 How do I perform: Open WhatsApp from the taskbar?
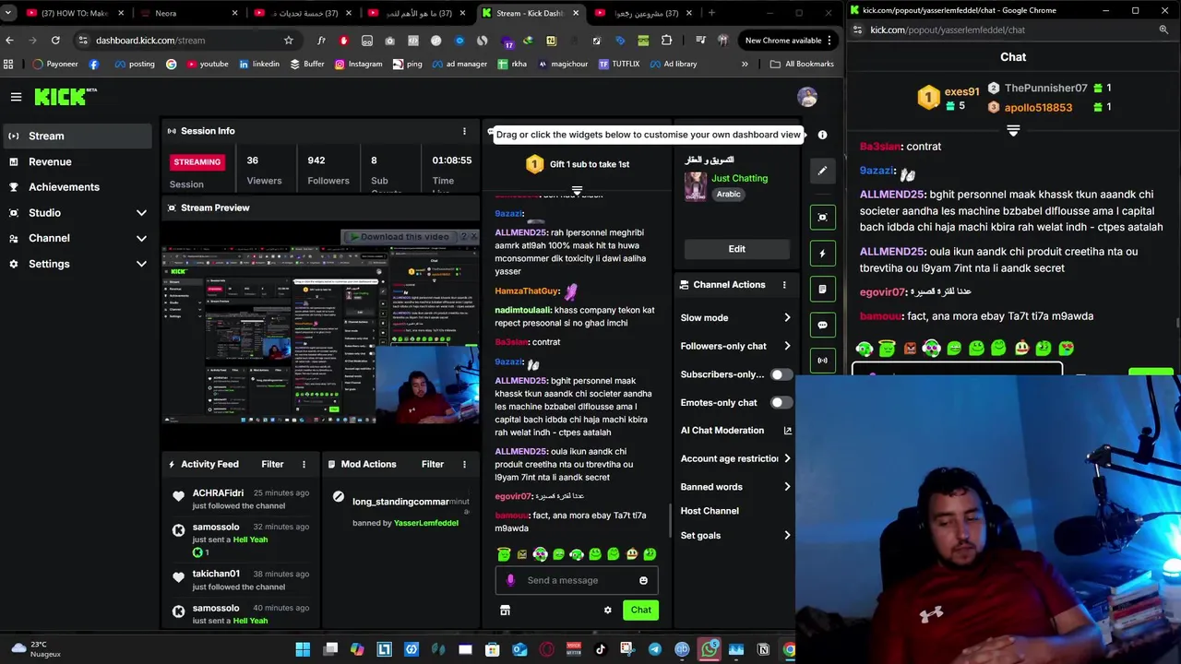point(709,649)
